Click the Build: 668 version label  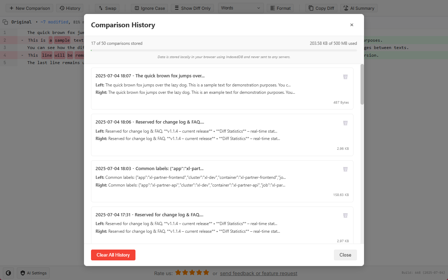point(423,273)
